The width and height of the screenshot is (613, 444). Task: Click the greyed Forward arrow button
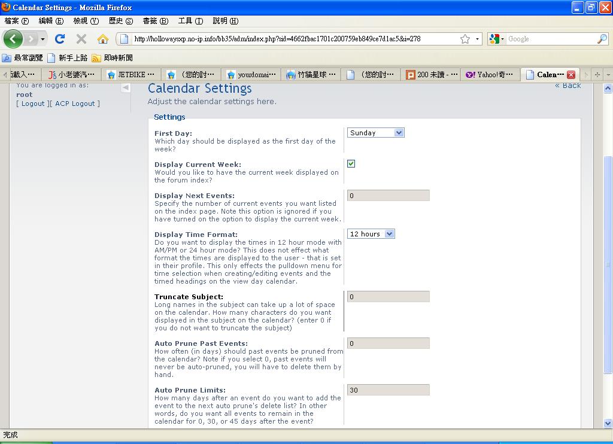[x=31, y=39]
